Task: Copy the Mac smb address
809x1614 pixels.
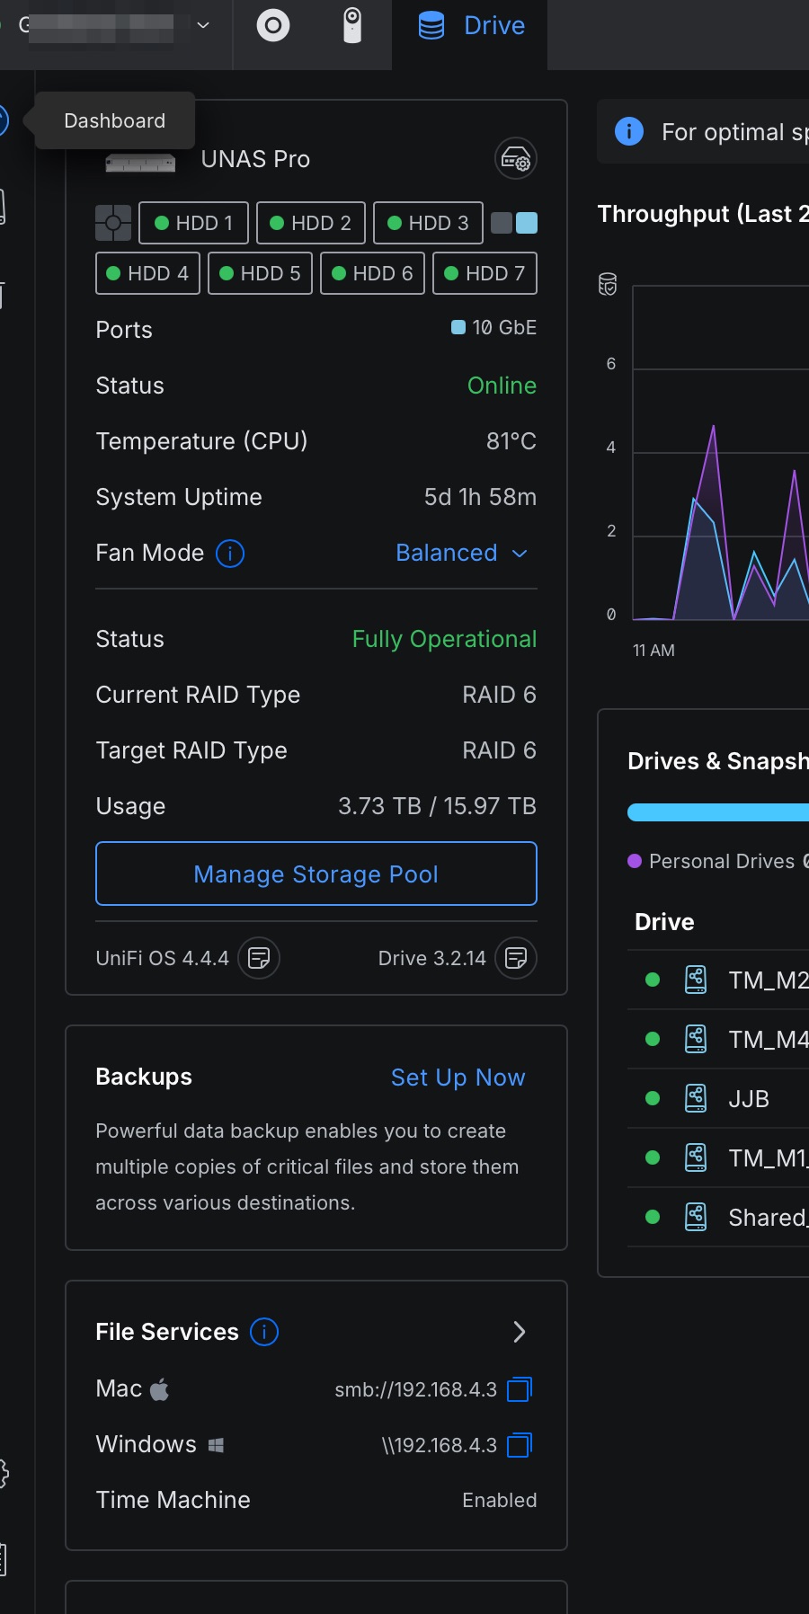Action: click(520, 1390)
